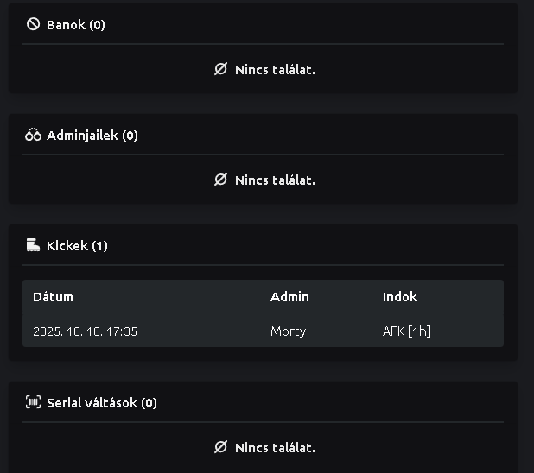This screenshot has height=473, width=534.
Task: Click Nincs találat text under Adminjailek
Action: (x=275, y=180)
